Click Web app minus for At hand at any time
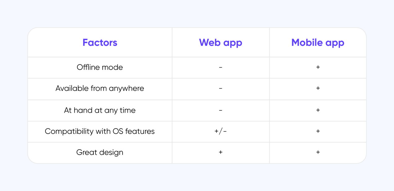Screen dimensions: 394x191 click(x=221, y=110)
